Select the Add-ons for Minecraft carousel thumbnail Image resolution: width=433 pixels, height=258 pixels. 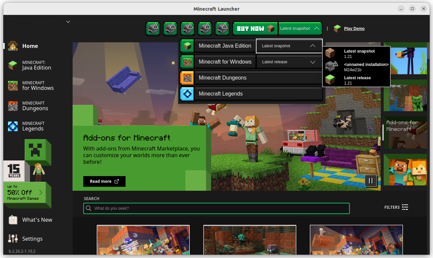405,132
